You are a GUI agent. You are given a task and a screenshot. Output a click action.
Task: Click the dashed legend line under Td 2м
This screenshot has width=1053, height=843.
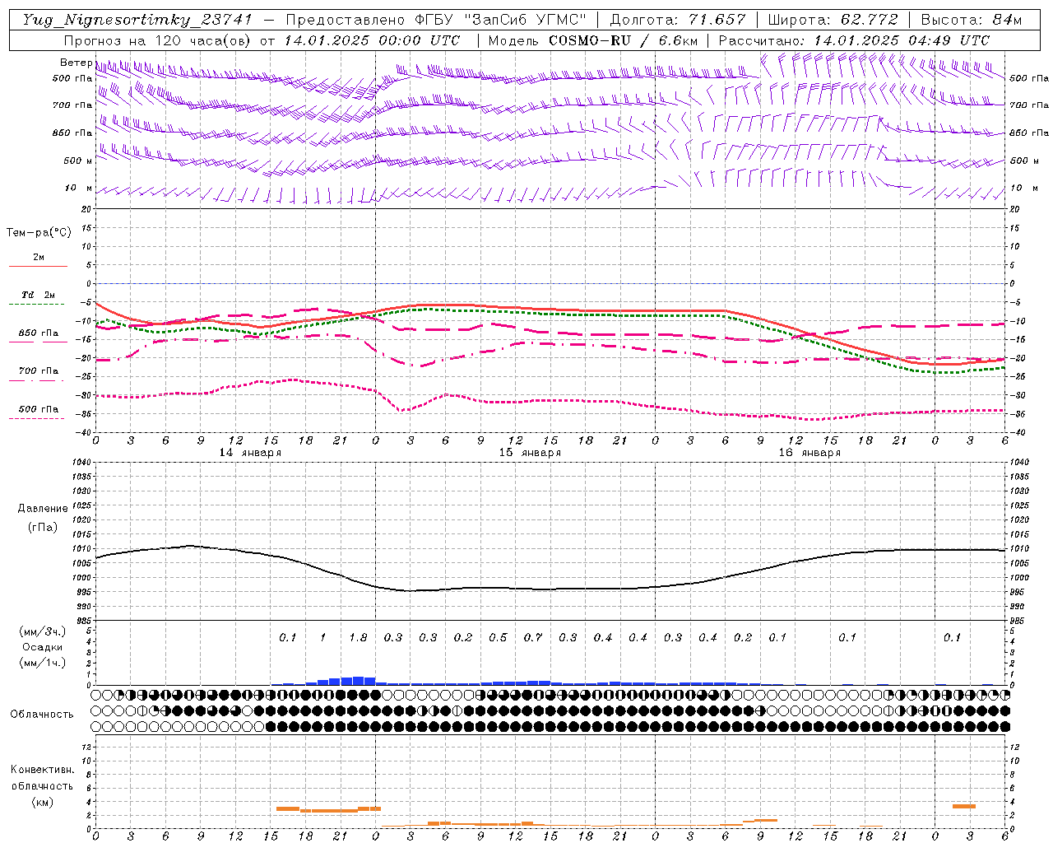[38, 305]
